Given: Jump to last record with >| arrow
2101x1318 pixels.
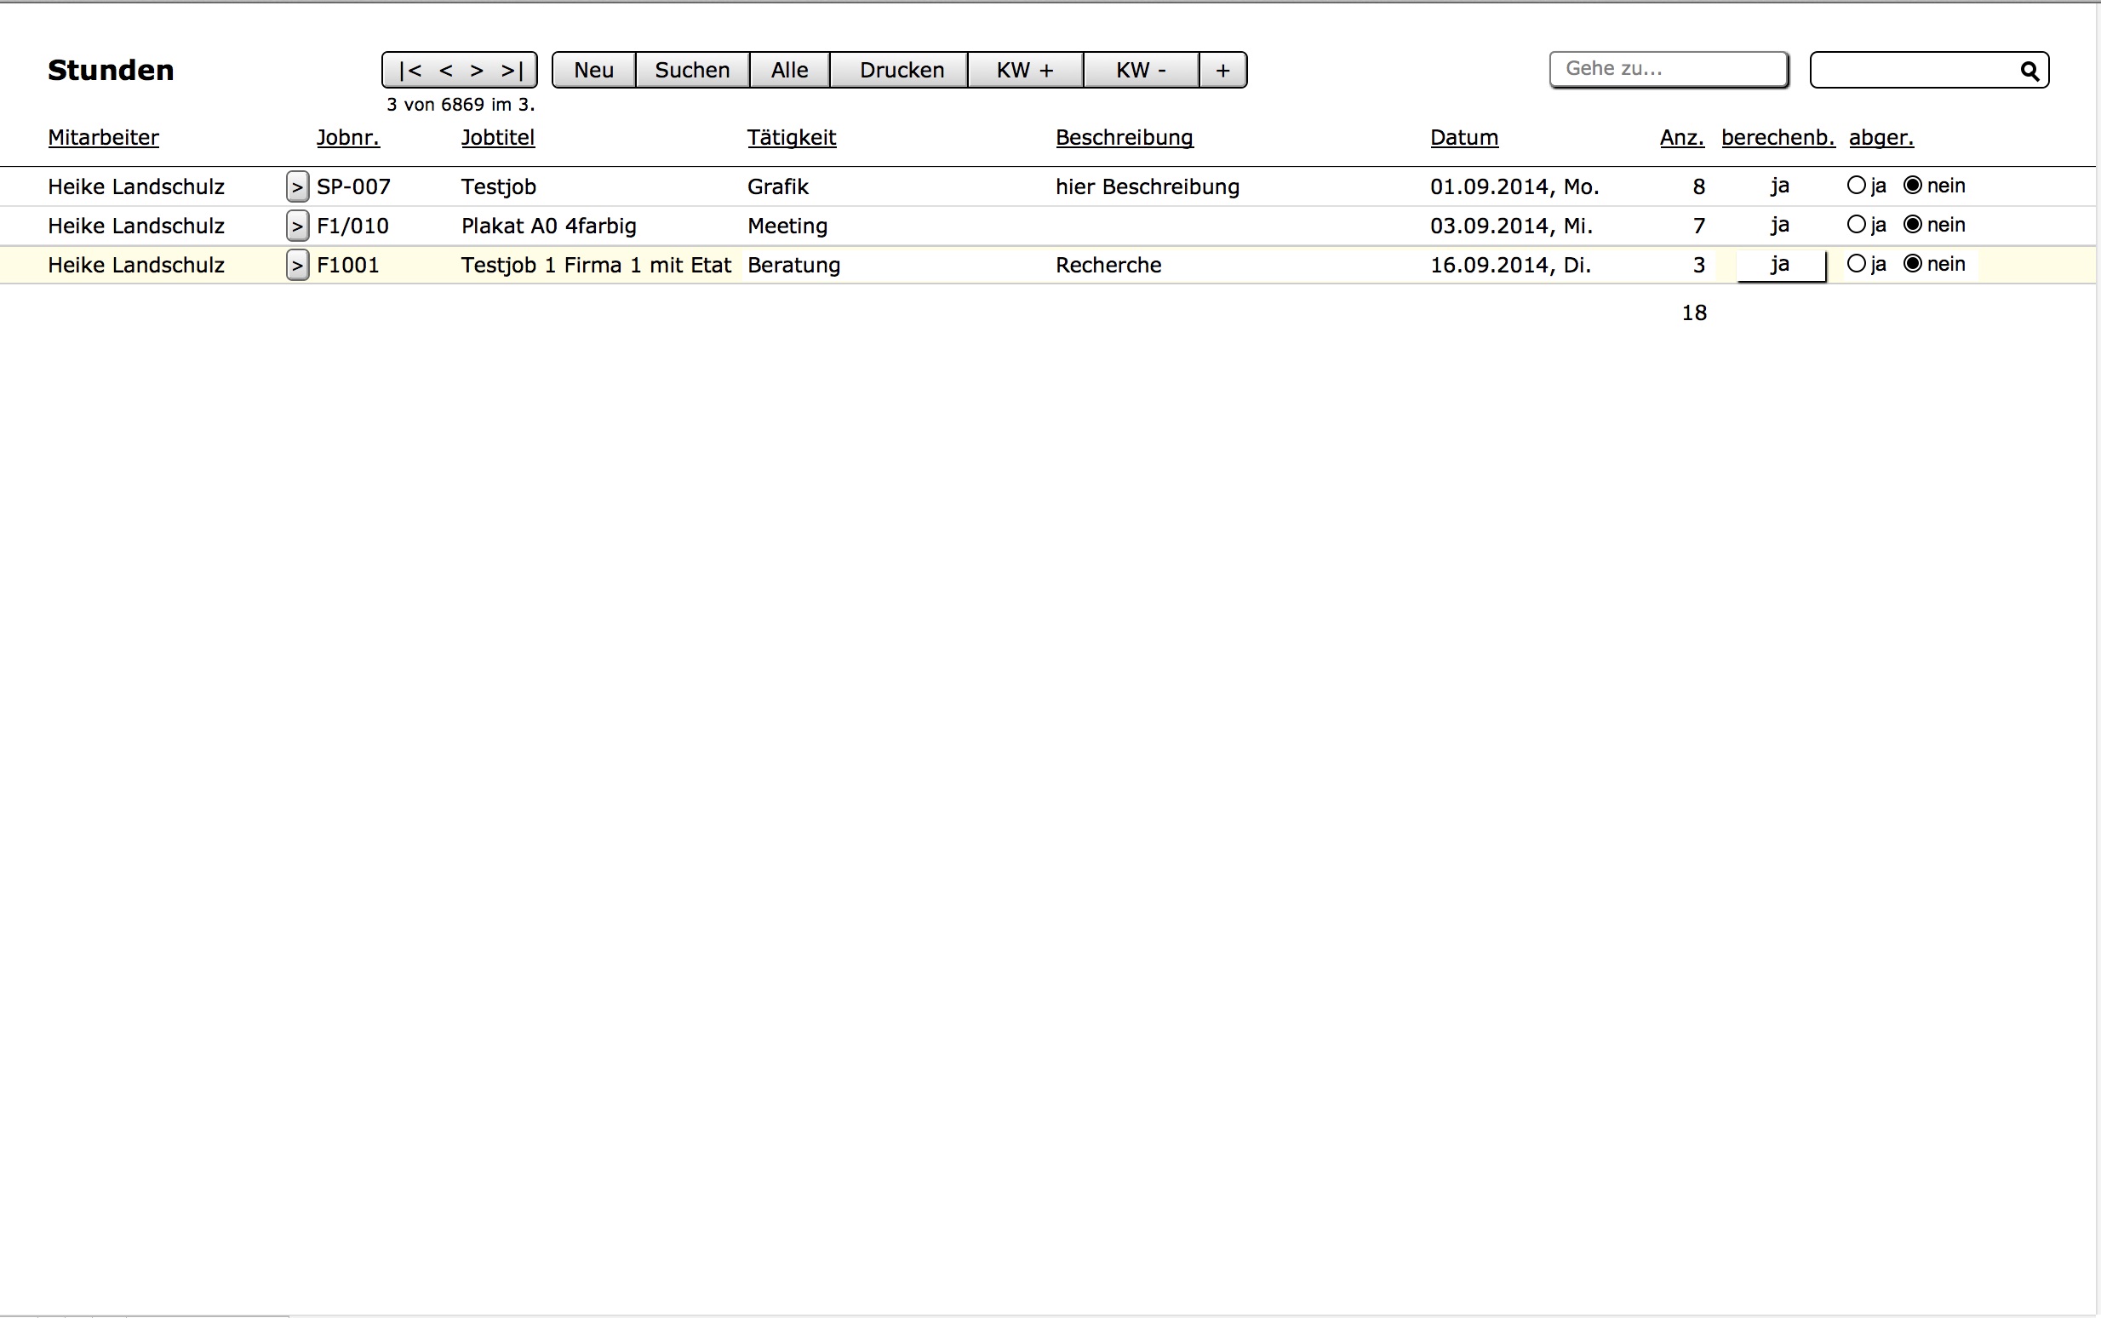Looking at the screenshot, I should [512, 71].
